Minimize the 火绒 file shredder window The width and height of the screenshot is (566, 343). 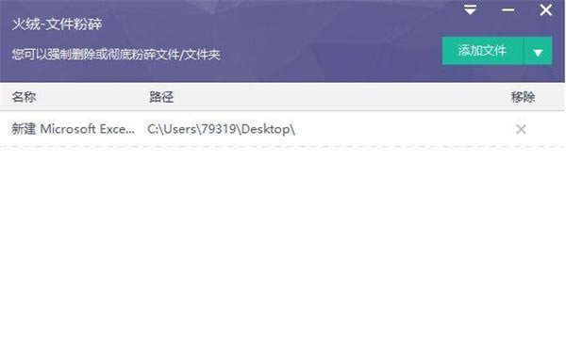(508, 10)
